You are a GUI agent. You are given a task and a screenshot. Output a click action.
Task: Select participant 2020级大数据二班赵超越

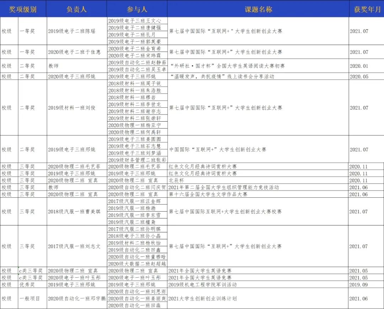(x=137, y=264)
